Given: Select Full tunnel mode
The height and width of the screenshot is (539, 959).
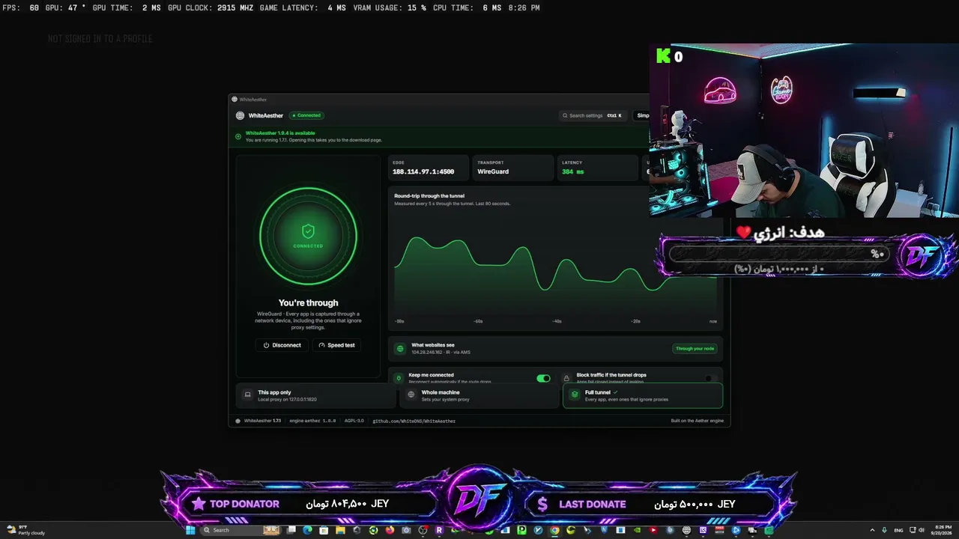Looking at the screenshot, I should click(643, 396).
